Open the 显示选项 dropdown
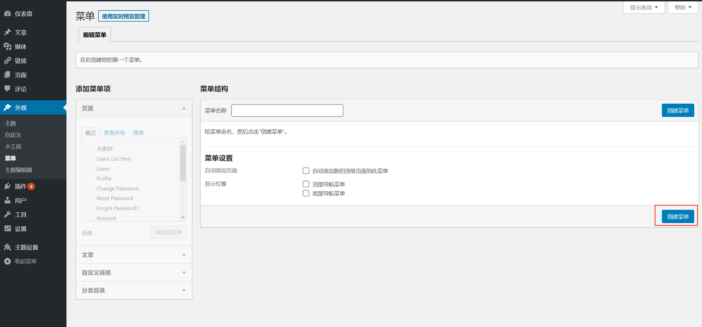Image resolution: width=702 pixels, height=327 pixels. [644, 7]
